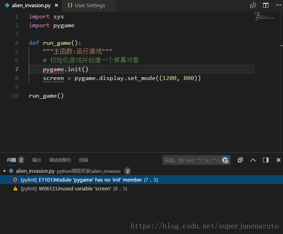The height and width of the screenshot is (234, 283).
Task: Click line number 10 in the gutter
Action: tap(15, 96)
